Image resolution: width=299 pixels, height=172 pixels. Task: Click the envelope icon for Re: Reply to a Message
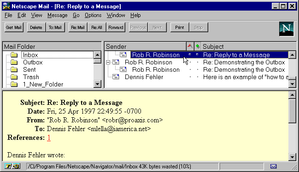click(123, 55)
